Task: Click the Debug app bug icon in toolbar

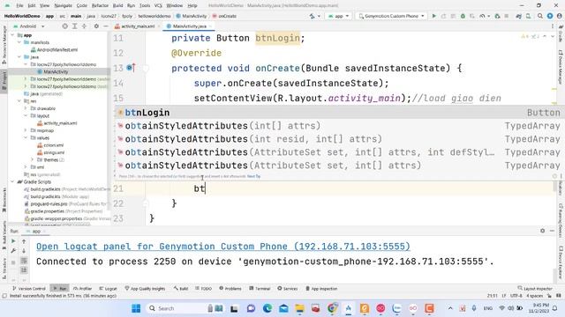Action: [463, 16]
